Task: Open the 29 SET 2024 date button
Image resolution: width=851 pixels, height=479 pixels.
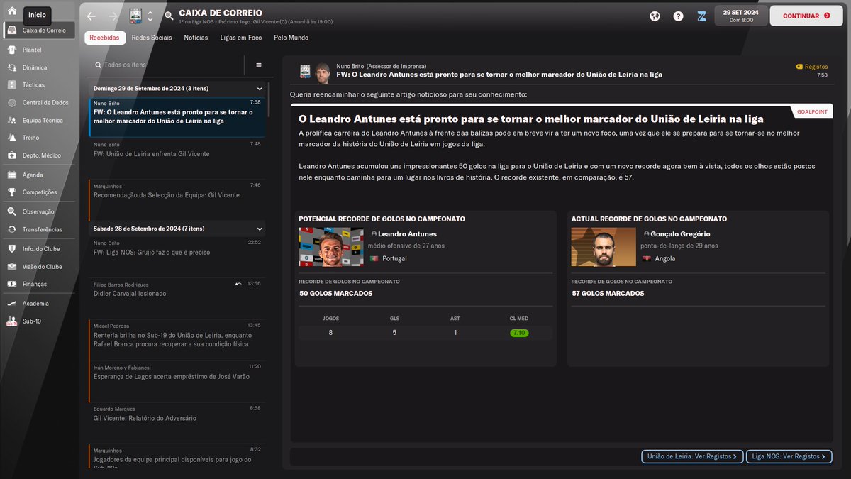Action: [740, 16]
